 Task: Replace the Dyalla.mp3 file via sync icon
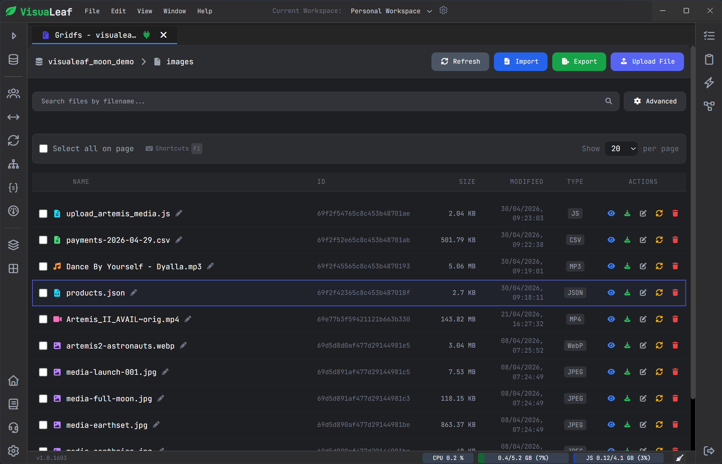click(659, 266)
